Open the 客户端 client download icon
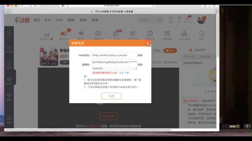The width and height of the screenshot is (252, 141). 188,20
